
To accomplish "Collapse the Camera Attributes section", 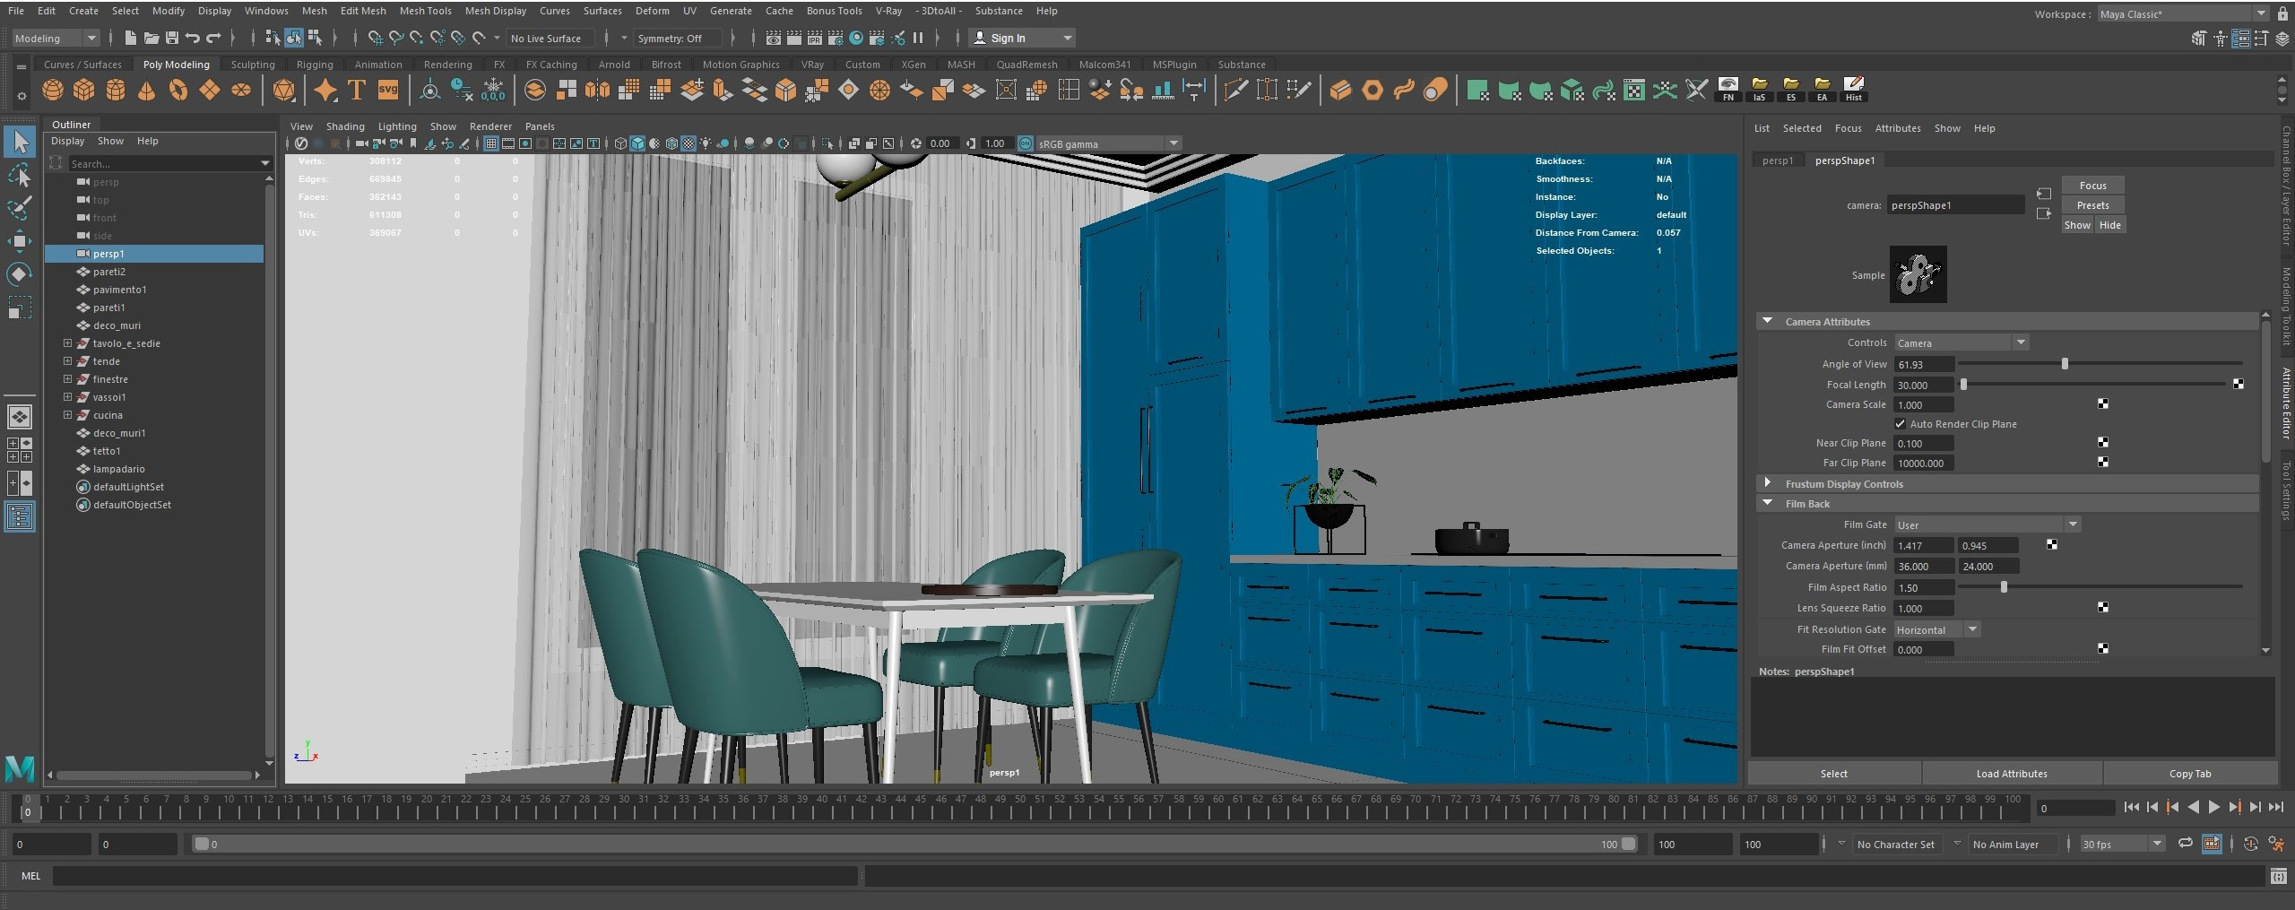I will (x=1767, y=321).
